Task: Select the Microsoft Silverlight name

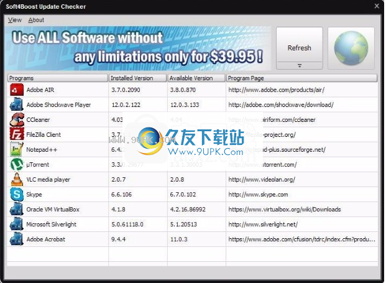Action: pos(52,225)
